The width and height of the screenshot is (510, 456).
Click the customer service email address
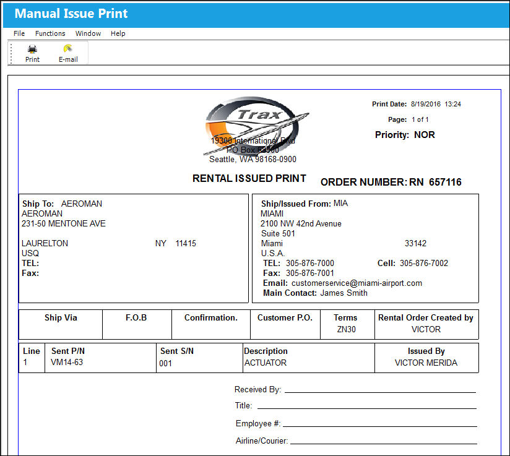click(357, 283)
